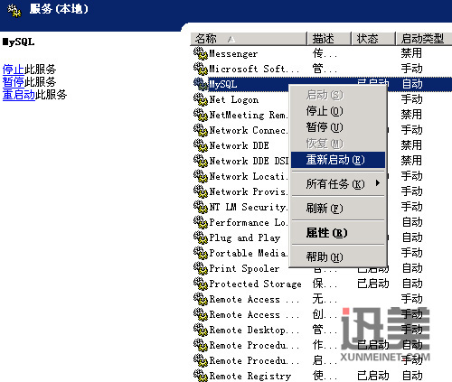
Task: Click the 暂停 this service link
Action: click(14, 82)
